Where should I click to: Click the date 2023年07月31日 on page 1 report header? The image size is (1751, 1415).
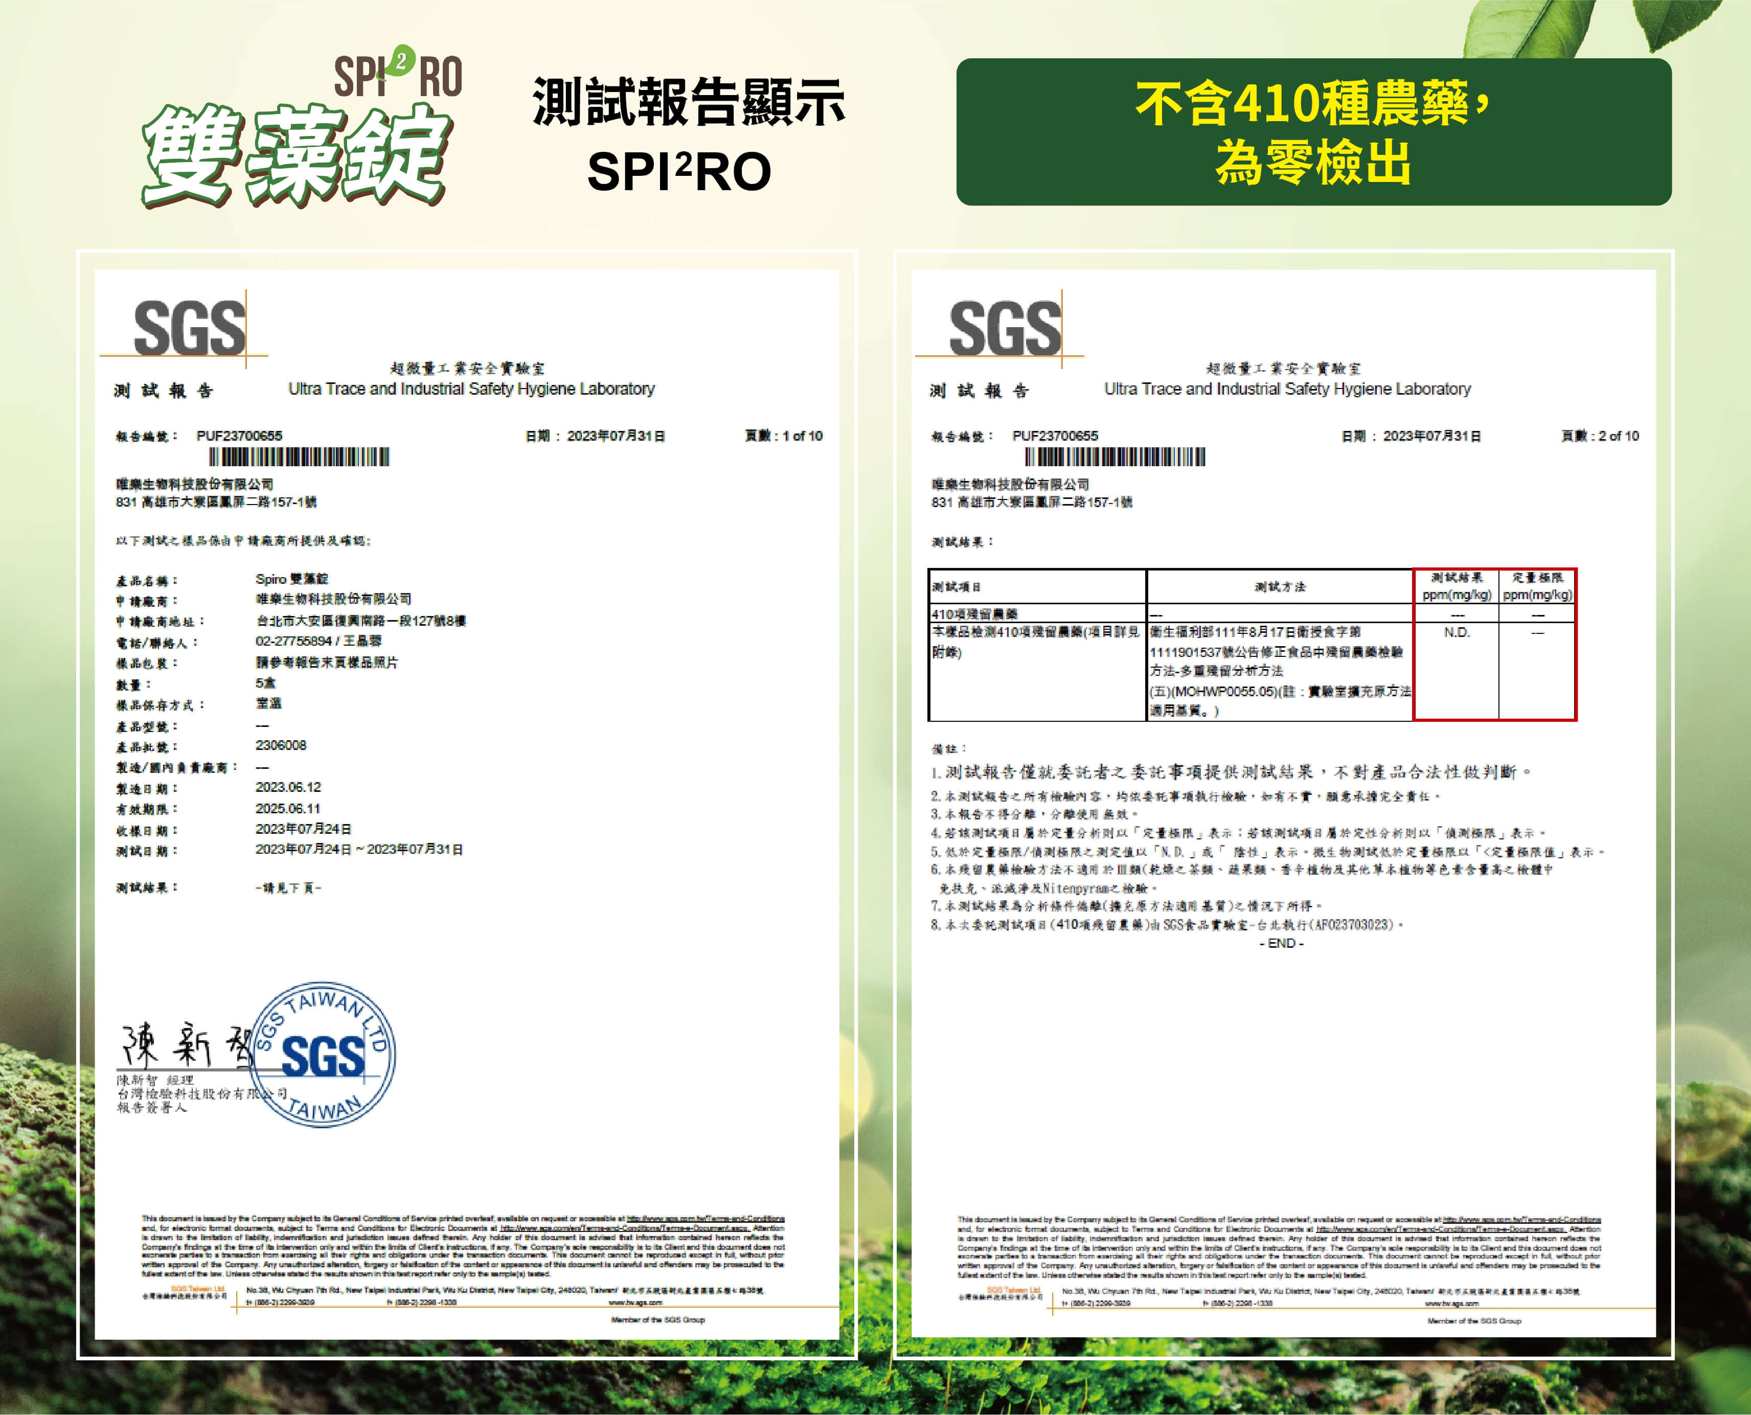point(616,436)
